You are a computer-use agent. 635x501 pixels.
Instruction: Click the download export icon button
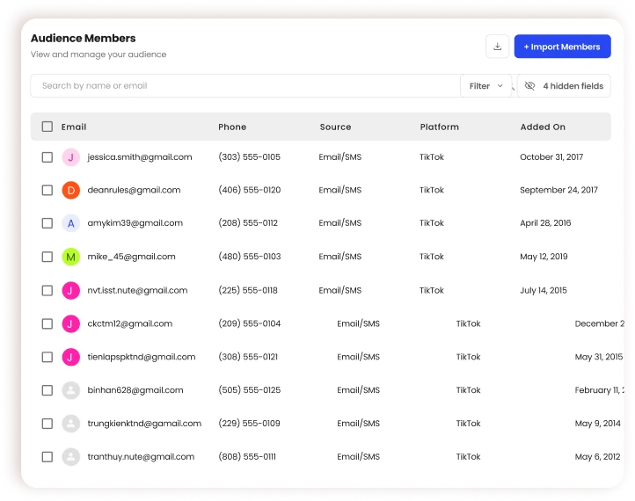[x=497, y=47]
